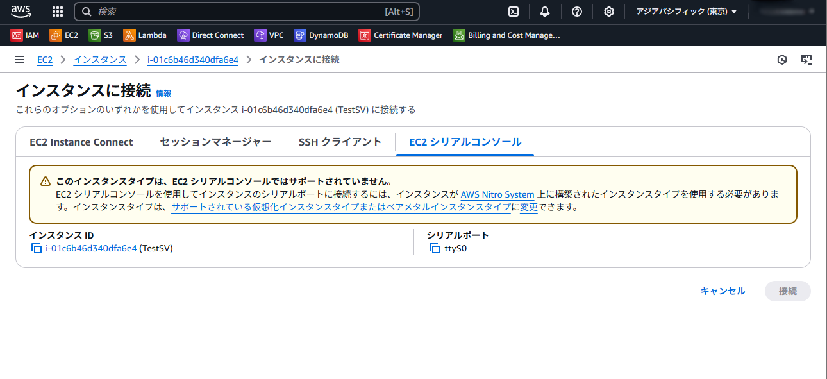Open the settings gear icon
827x379 pixels.
(609, 12)
